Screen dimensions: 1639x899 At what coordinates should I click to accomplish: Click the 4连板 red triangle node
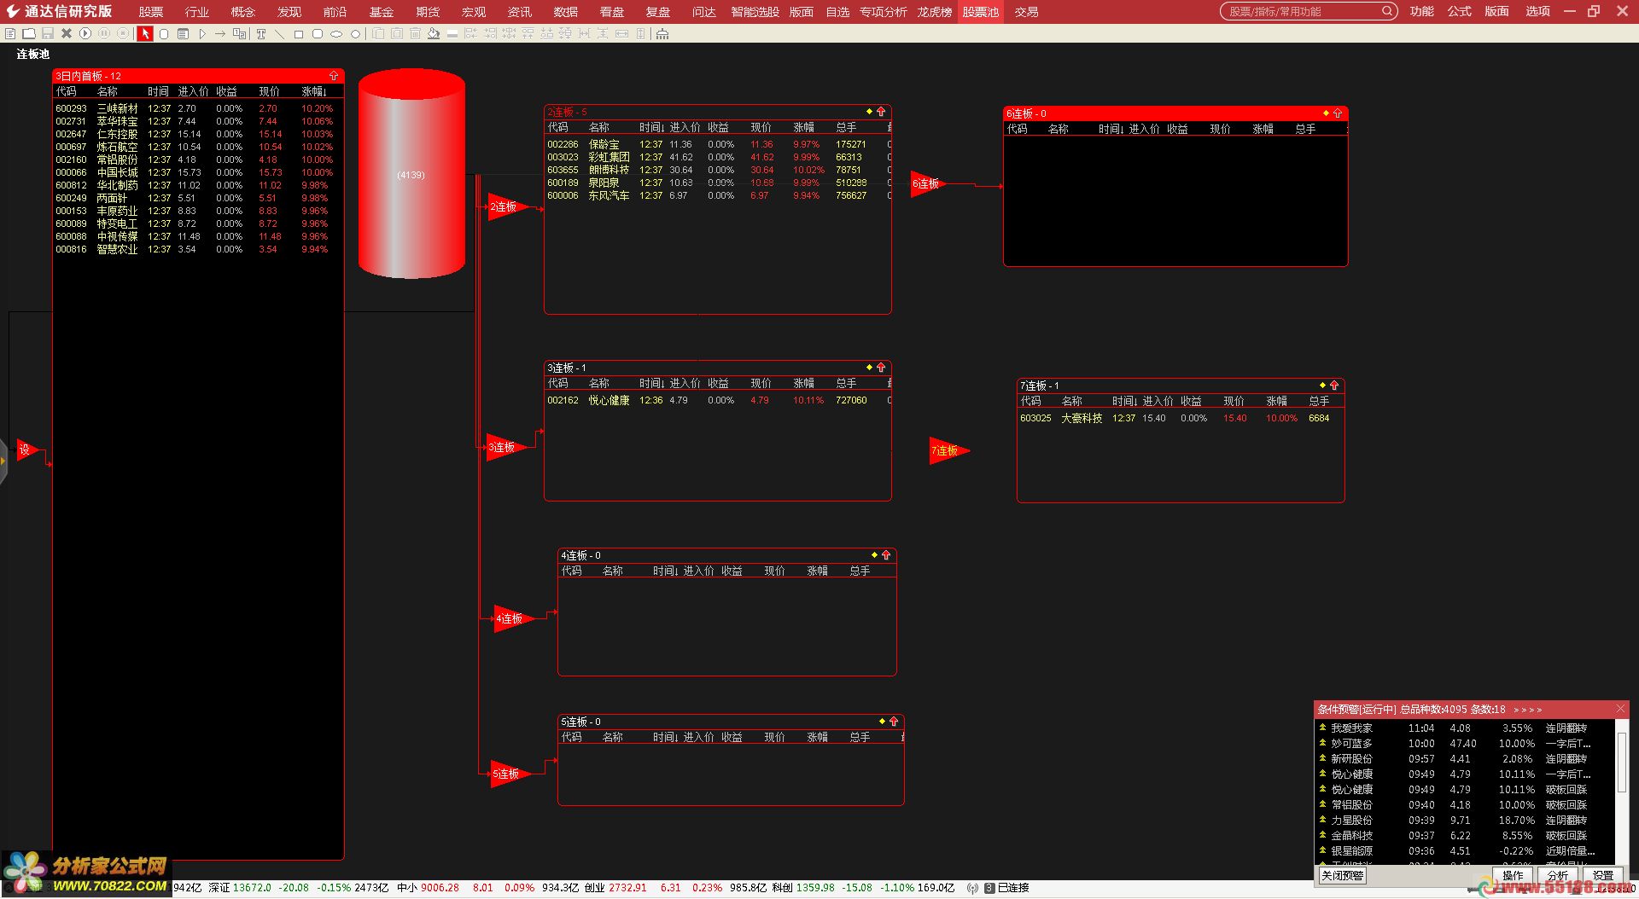coord(512,618)
